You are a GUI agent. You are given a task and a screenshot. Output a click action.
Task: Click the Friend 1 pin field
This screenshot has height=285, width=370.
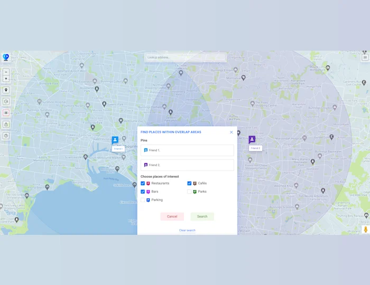(x=187, y=150)
